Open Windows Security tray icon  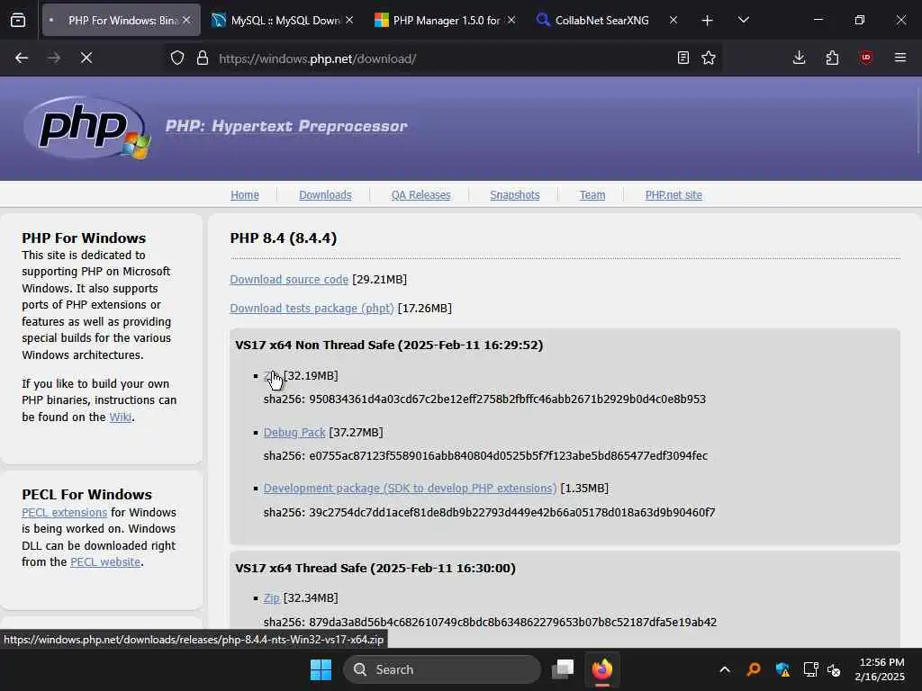tap(782, 669)
